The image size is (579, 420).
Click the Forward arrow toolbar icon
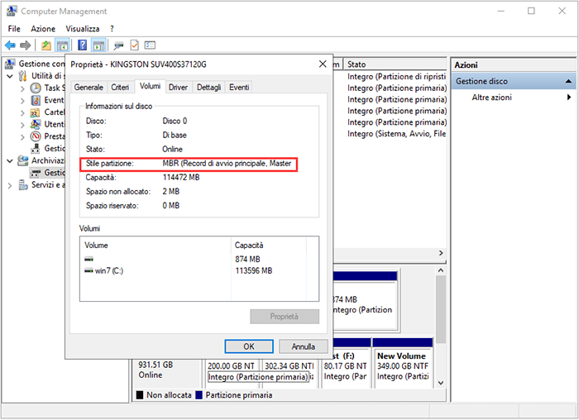pyautogui.click(x=25, y=45)
